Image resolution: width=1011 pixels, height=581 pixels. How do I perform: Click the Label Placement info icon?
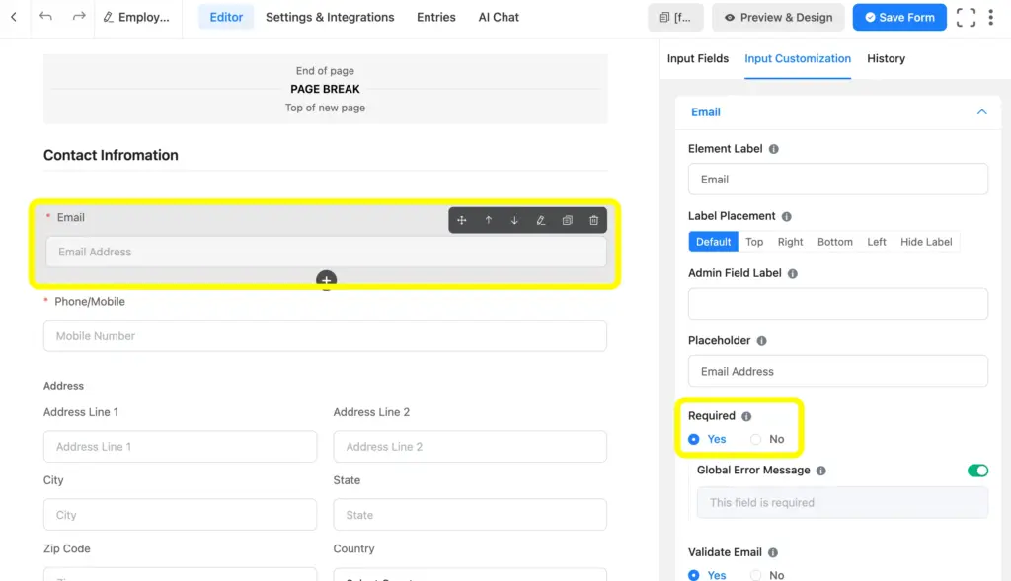787,216
